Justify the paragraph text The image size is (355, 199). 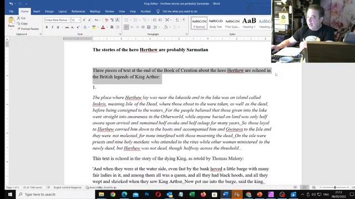pos(143,27)
